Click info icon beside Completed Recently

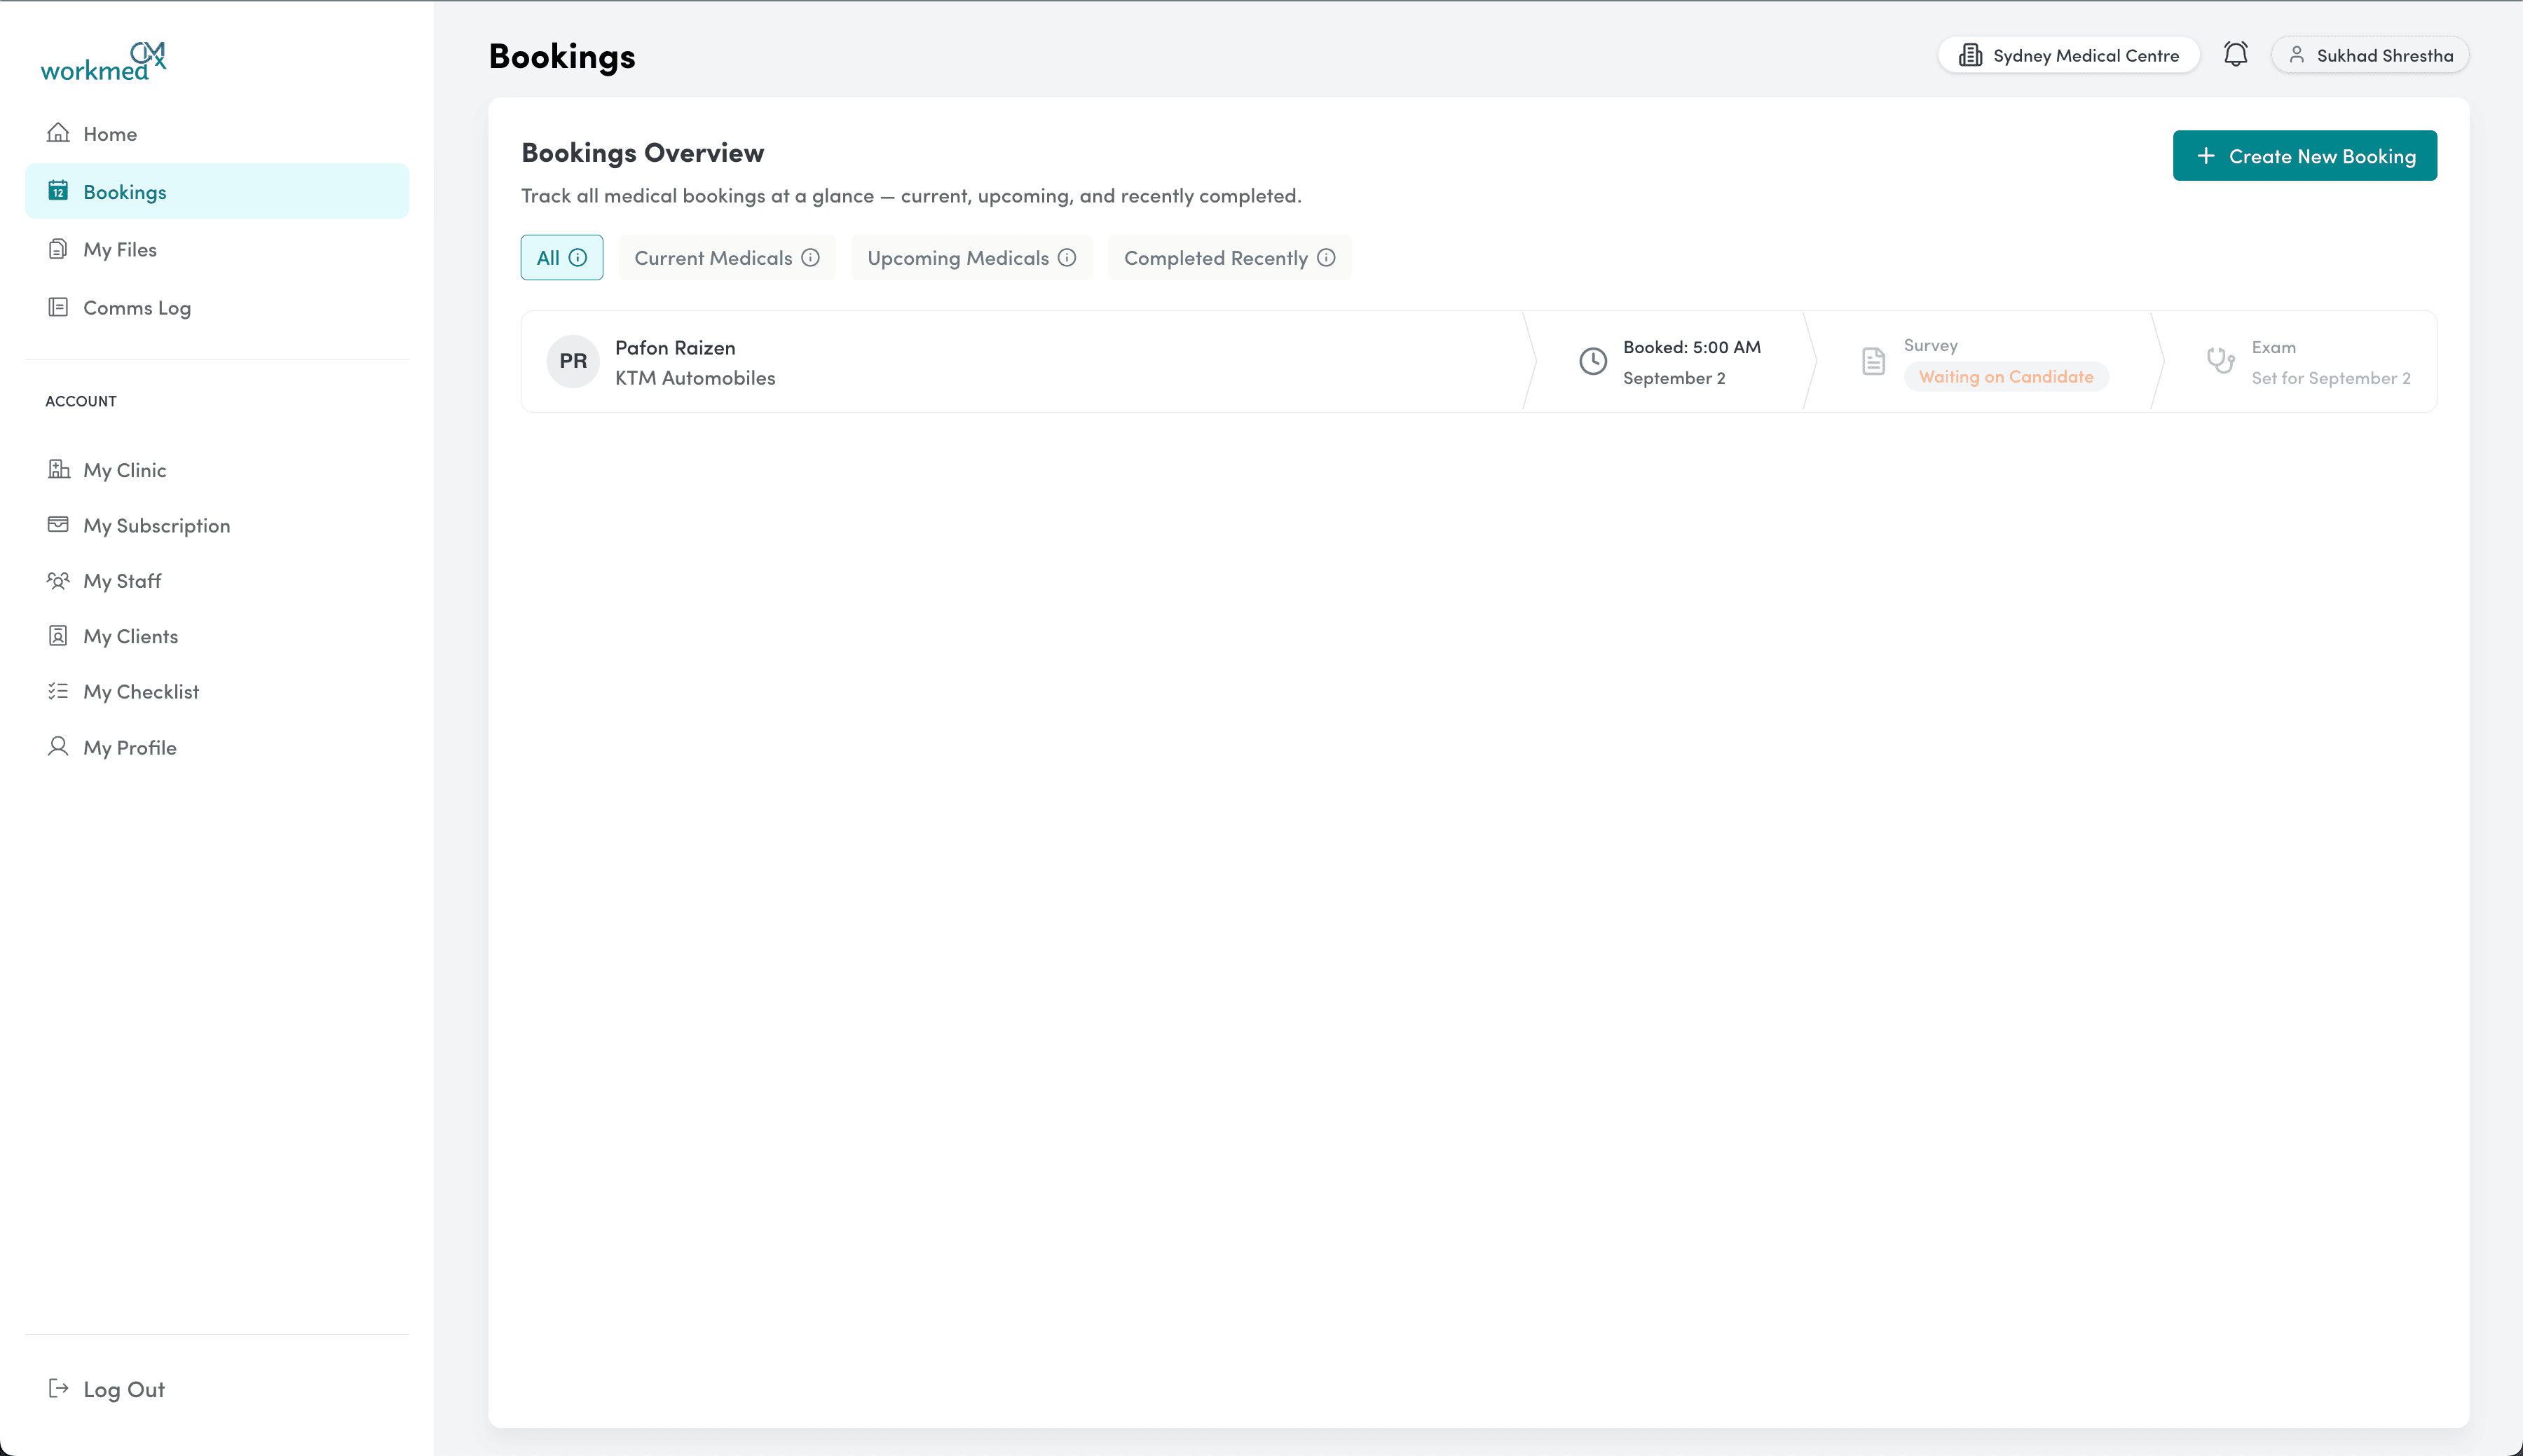click(1326, 258)
